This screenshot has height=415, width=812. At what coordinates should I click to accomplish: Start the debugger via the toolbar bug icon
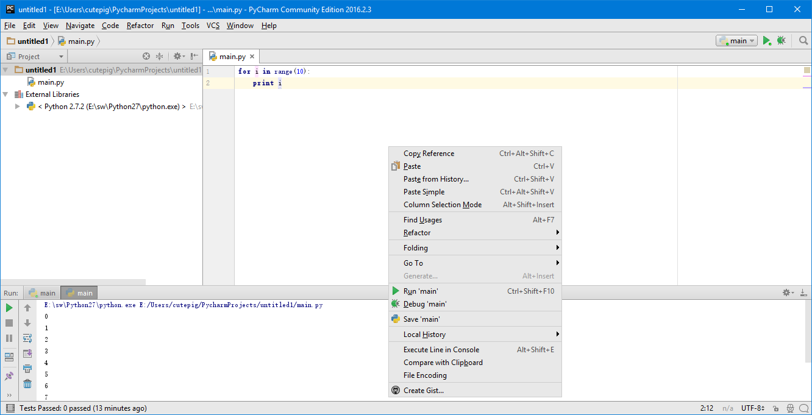[x=781, y=41]
